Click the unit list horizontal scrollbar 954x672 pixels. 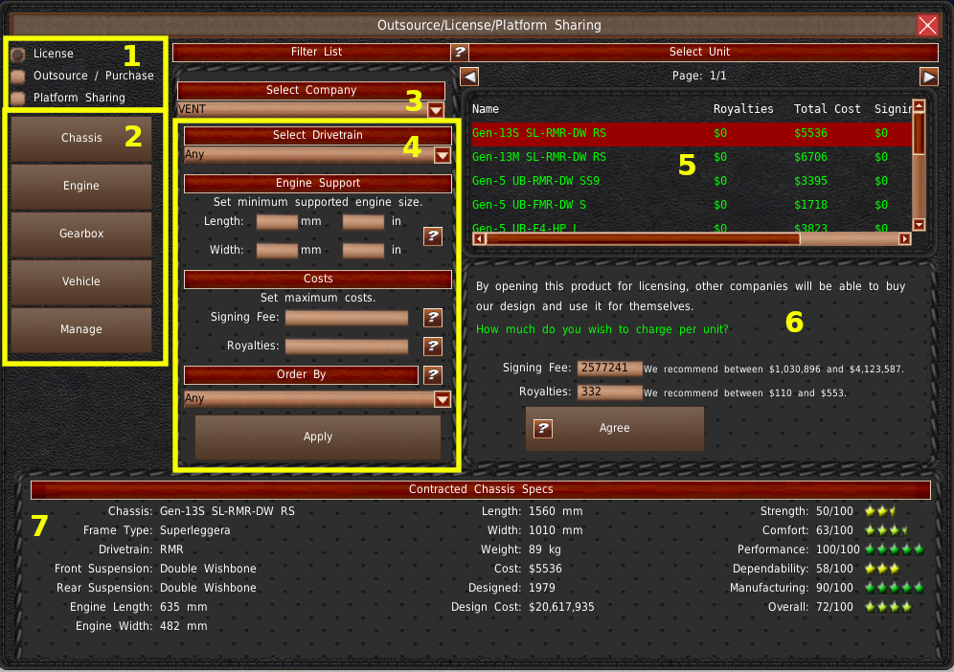click(690, 238)
